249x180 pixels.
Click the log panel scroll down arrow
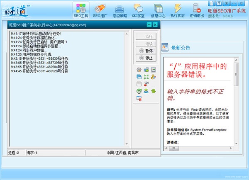[x=127, y=144]
